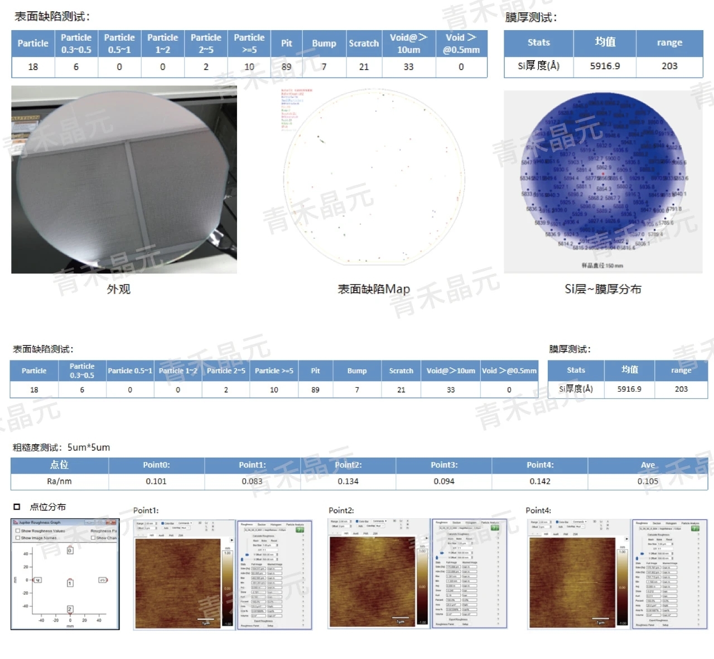The width and height of the screenshot is (714, 659).
Task: Click Export Roughness button in Point1 panel
Action: coord(263,620)
